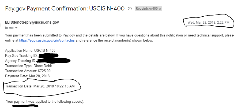Click the "Your payment has been submitted" sentence
The image size is (234, 107).
point(60,35)
